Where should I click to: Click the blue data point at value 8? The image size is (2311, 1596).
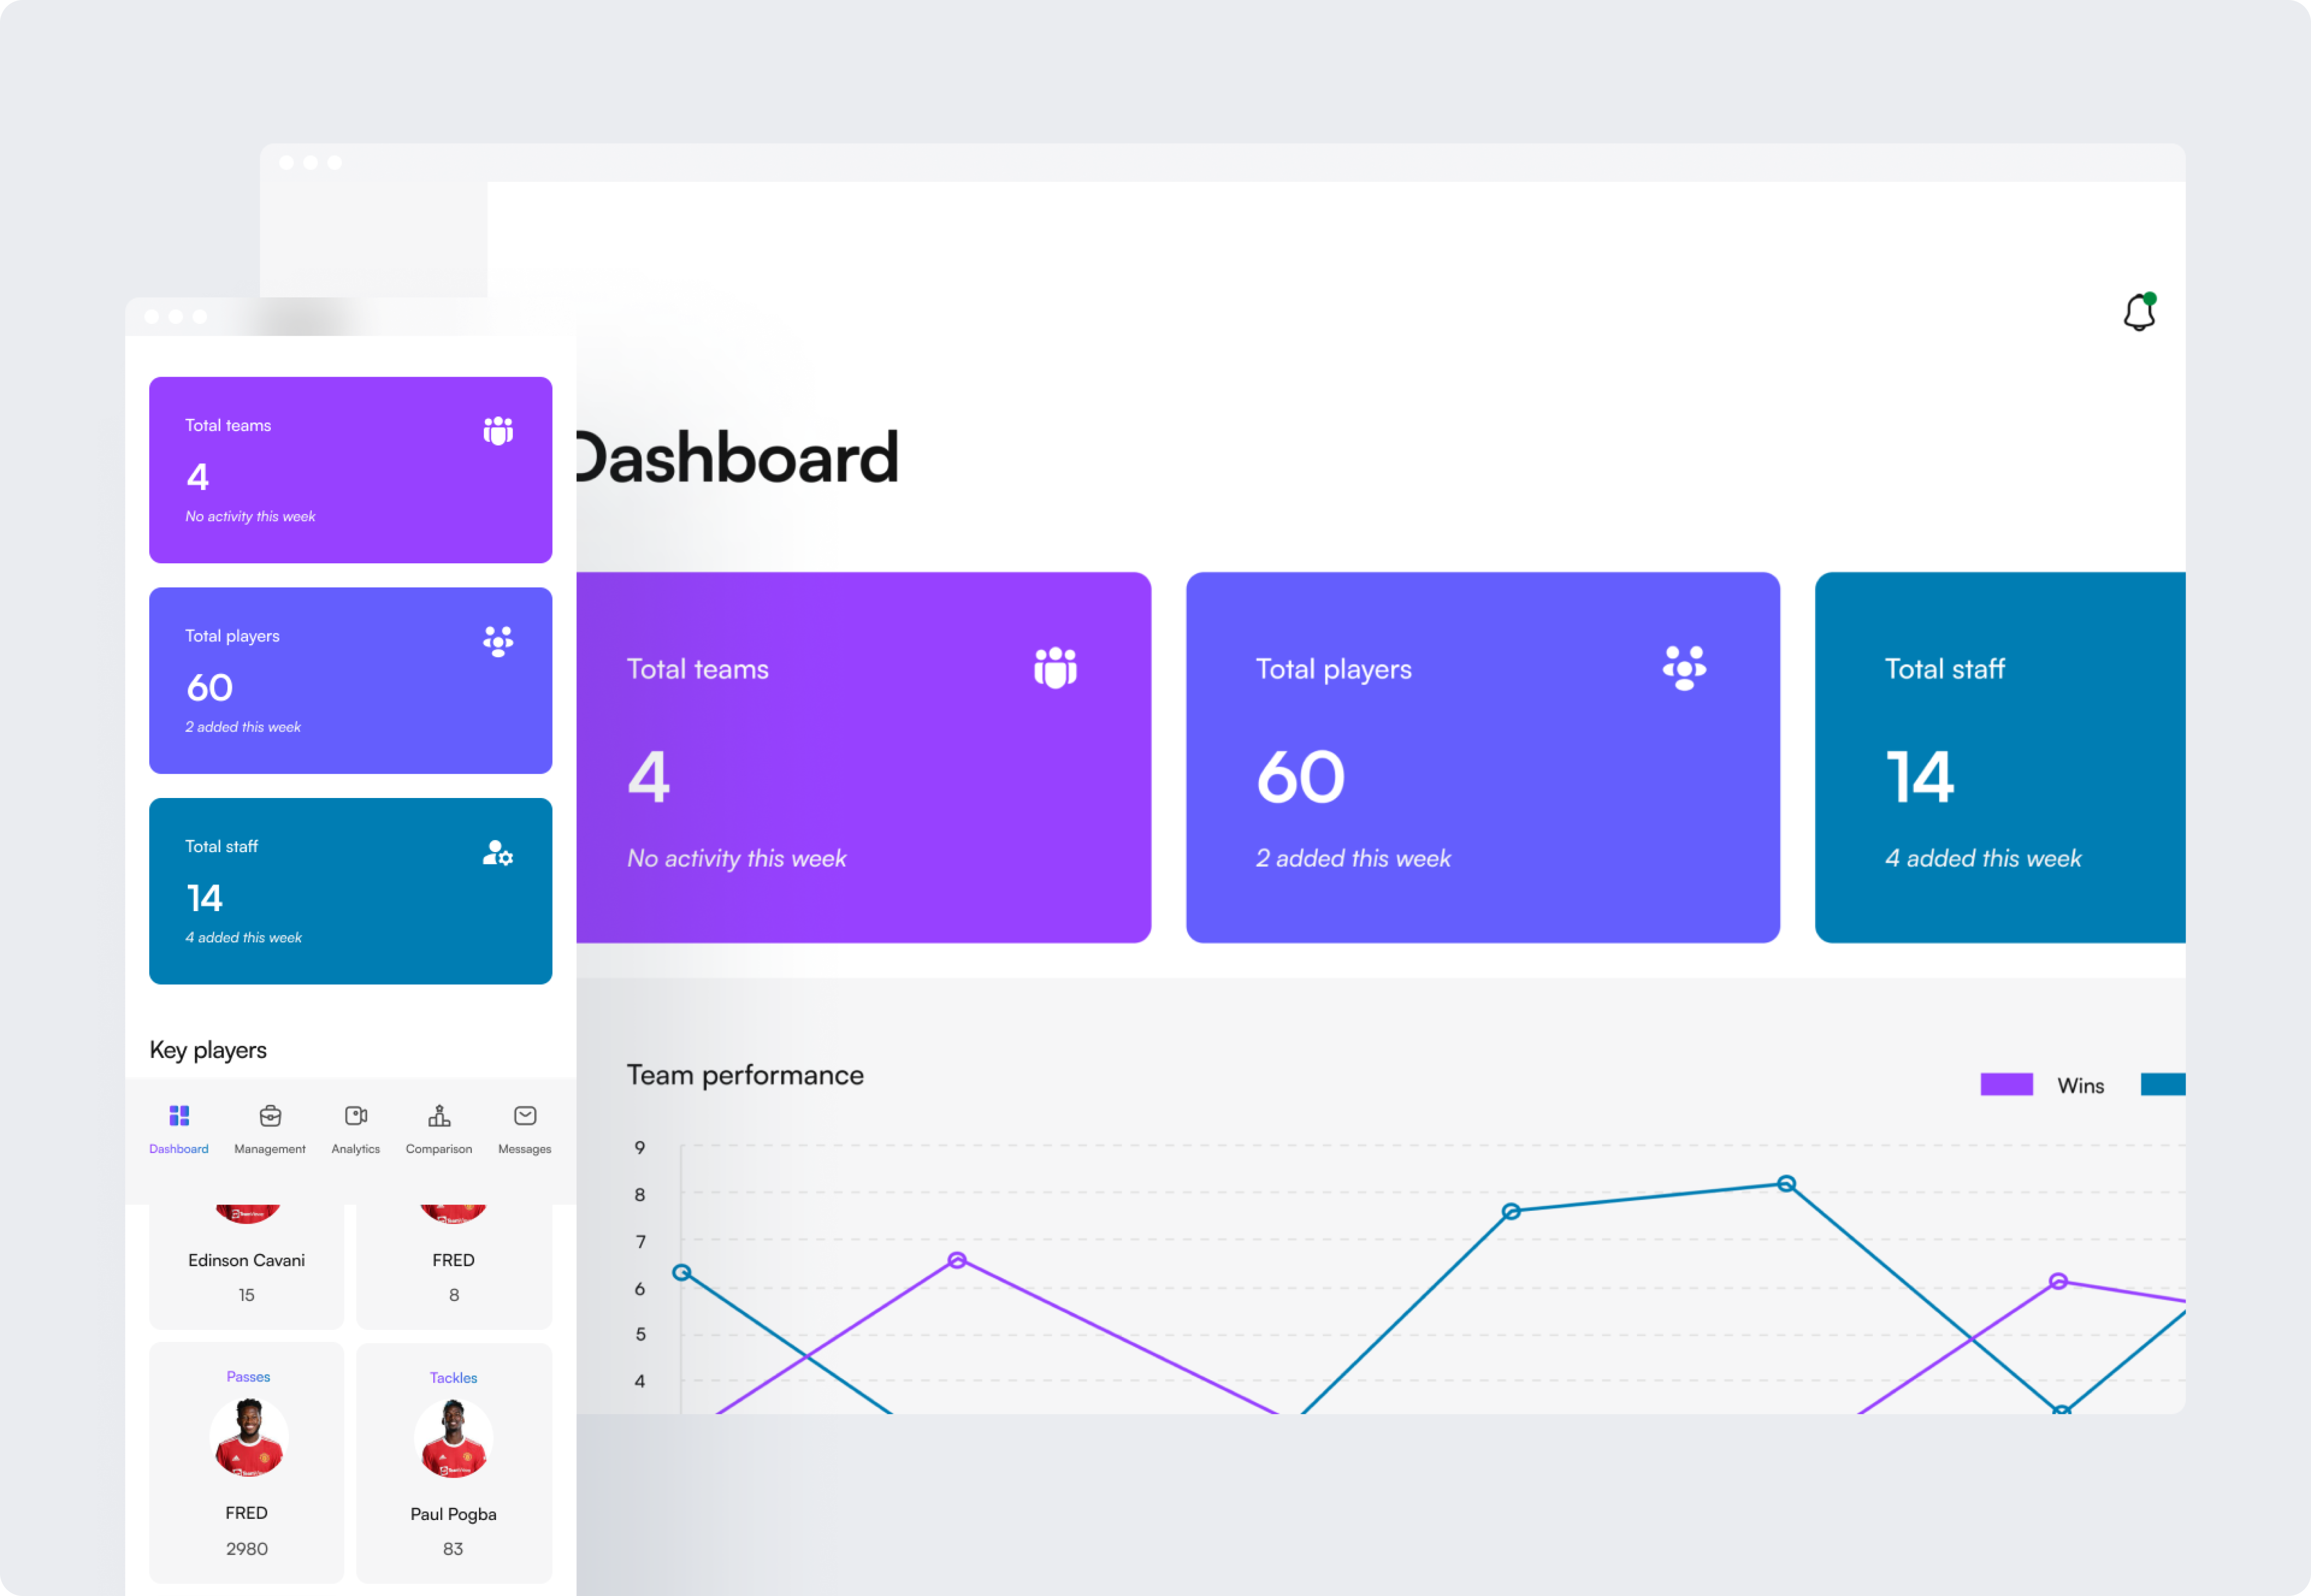click(x=1786, y=1184)
